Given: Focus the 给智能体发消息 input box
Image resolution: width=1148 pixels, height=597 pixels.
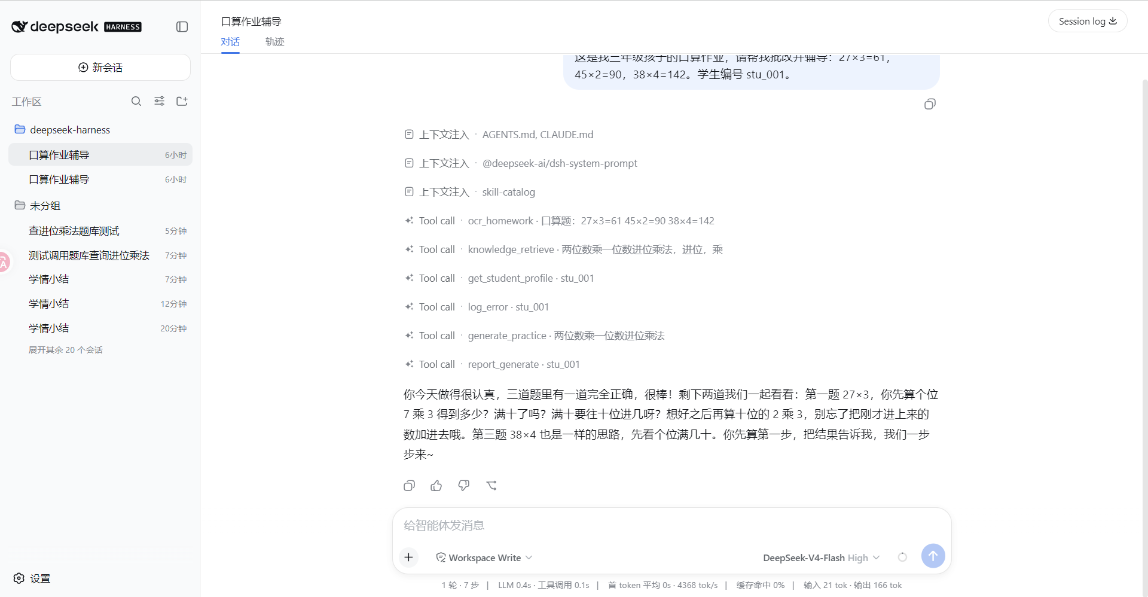Looking at the screenshot, I should click(672, 525).
